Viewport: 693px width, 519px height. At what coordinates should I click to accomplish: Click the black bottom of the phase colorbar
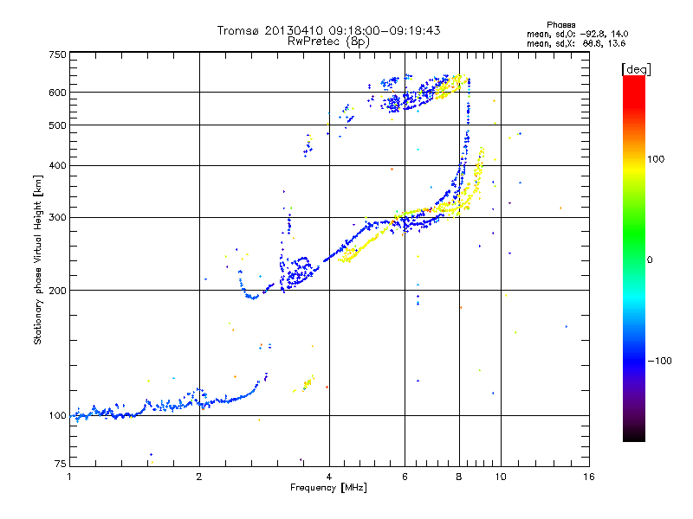pos(634,435)
